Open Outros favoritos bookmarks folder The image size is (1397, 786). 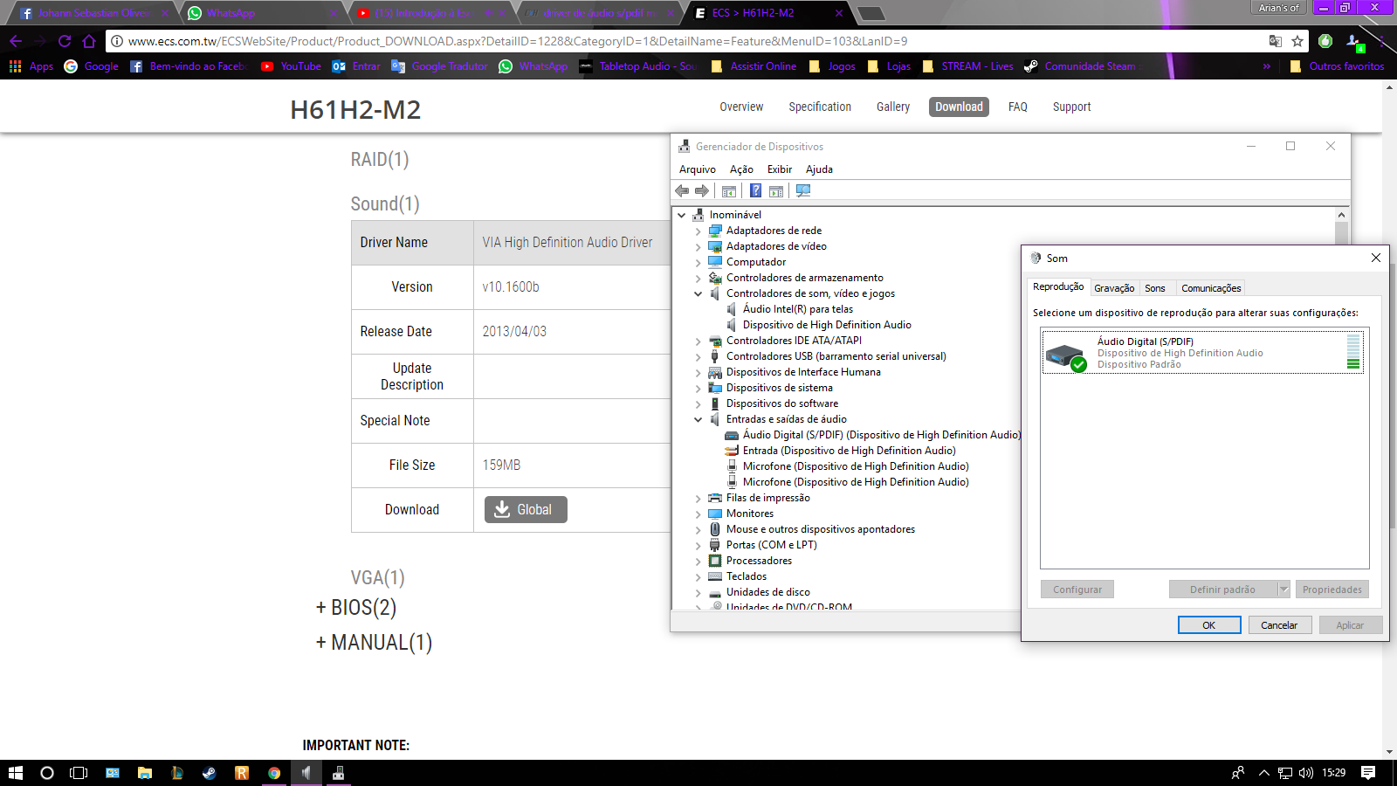pos(1337,66)
